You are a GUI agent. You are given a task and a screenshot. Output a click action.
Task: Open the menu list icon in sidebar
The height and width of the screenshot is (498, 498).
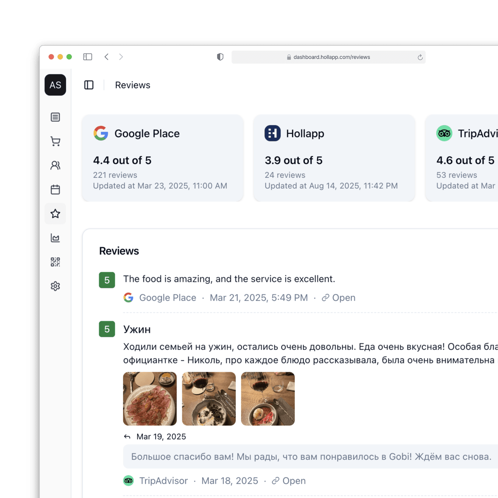pos(55,117)
